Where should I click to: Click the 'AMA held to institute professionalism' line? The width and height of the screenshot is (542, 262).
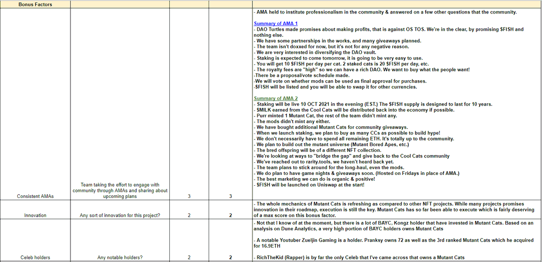pyautogui.click(x=385, y=12)
